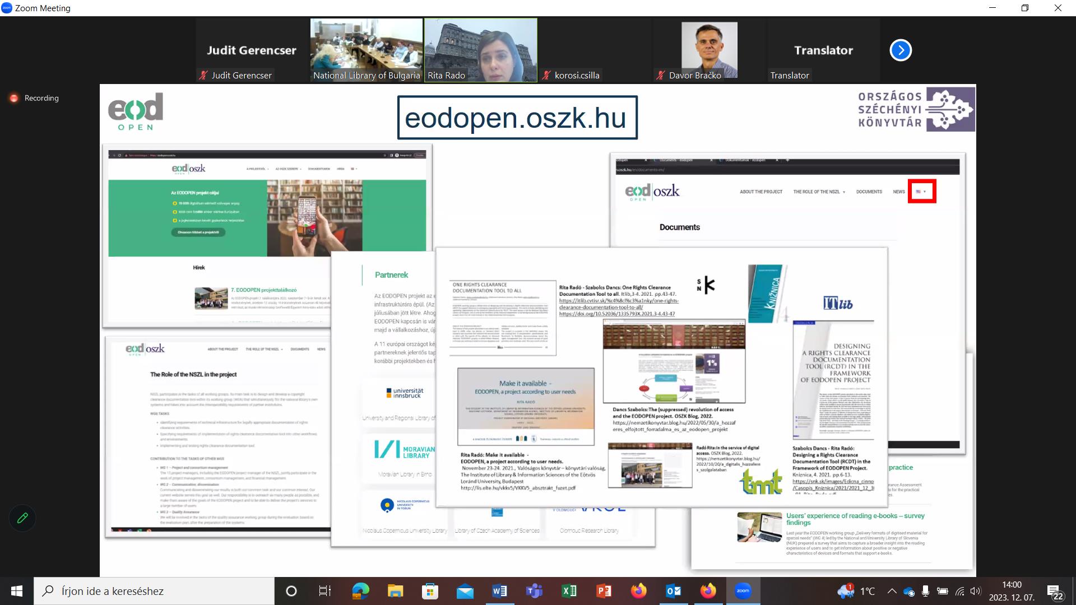The image size is (1076, 605).
Task: Click the taskbar search box
Action: click(x=154, y=591)
